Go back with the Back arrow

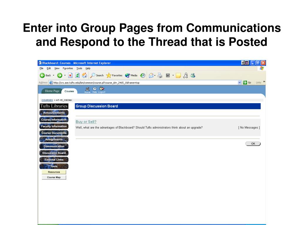coord(45,75)
